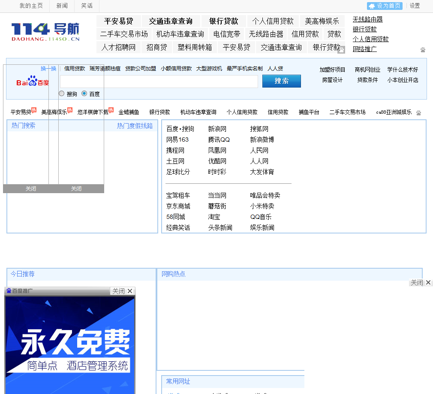Switch to 热门搜索 panel tab
Viewport: 433px width, 394px height.
point(24,125)
